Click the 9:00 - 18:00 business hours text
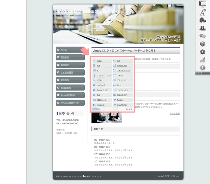Screen dimensions: 210x184 point(66,133)
